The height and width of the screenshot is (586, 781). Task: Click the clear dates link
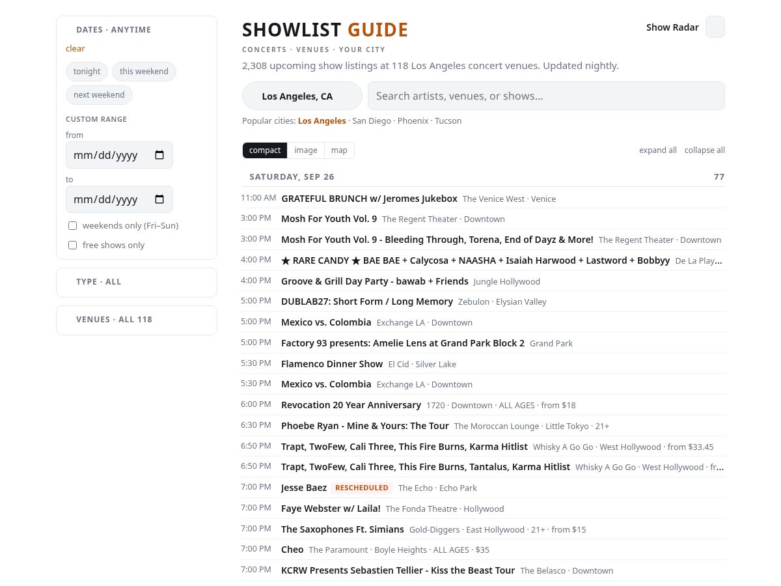[75, 49]
